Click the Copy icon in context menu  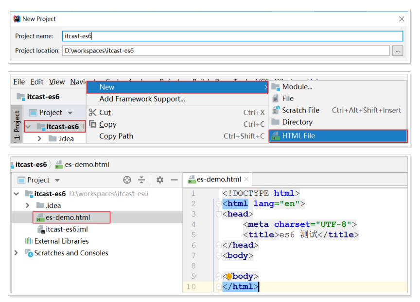(x=92, y=124)
